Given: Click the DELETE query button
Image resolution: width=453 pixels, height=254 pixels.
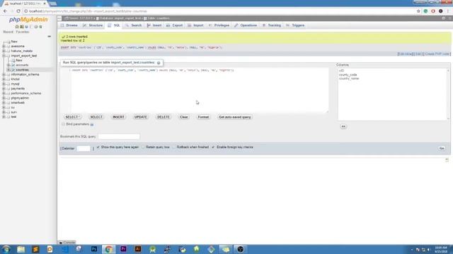Looking at the screenshot, I should (164, 117).
